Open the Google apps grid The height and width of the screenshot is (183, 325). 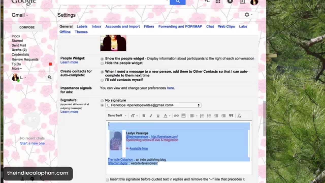218,1
